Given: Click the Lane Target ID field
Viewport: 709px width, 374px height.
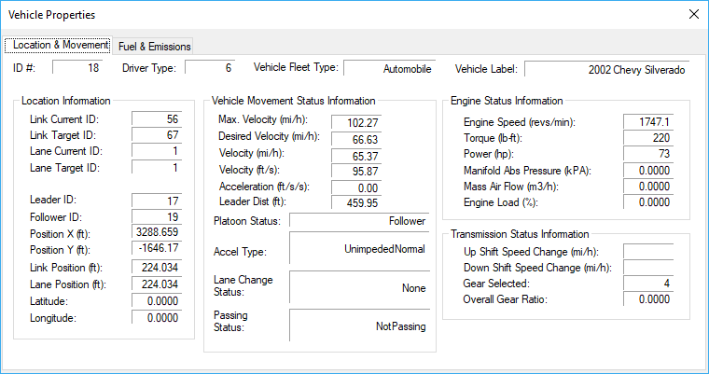Looking at the screenshot, I should coord(157,168).
